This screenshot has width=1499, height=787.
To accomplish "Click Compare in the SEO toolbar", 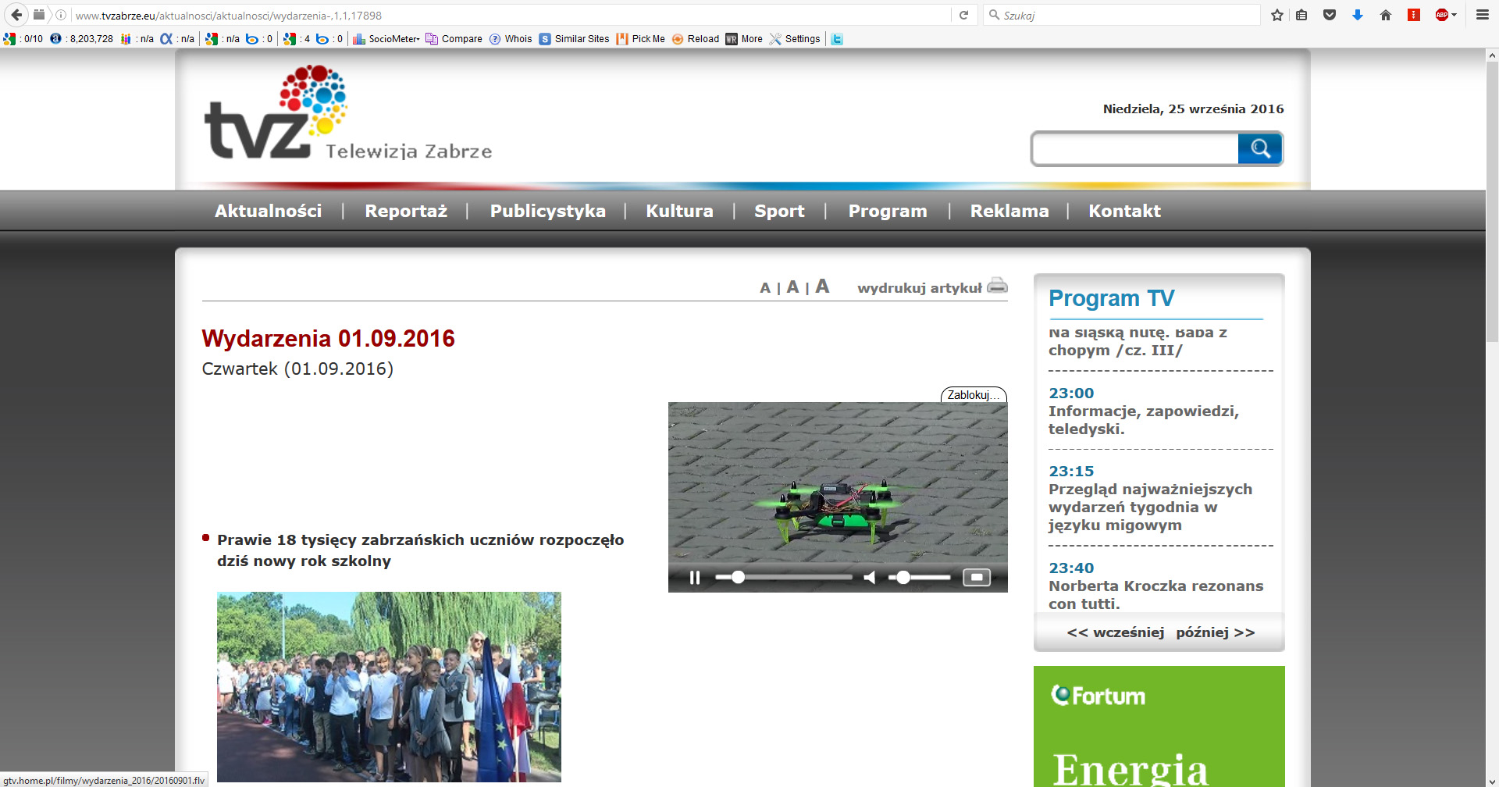I will [454, 38].
